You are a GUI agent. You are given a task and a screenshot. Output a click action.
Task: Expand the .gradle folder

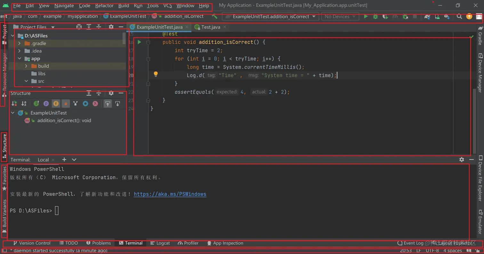[x=20, y=43]
